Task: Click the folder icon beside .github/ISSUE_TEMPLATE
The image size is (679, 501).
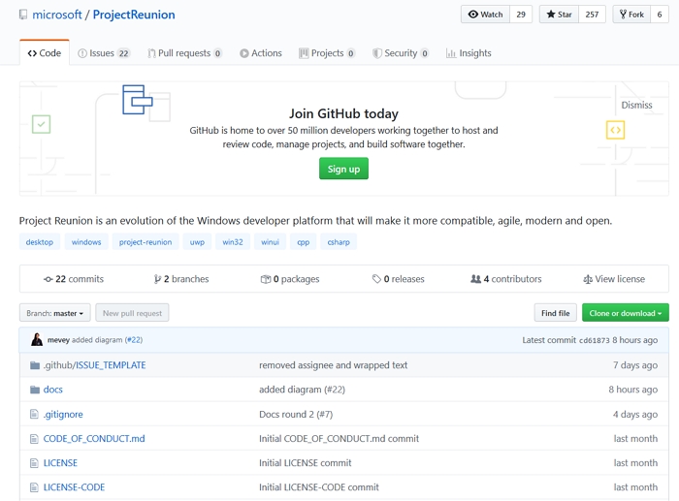Action: pos(35,365)
